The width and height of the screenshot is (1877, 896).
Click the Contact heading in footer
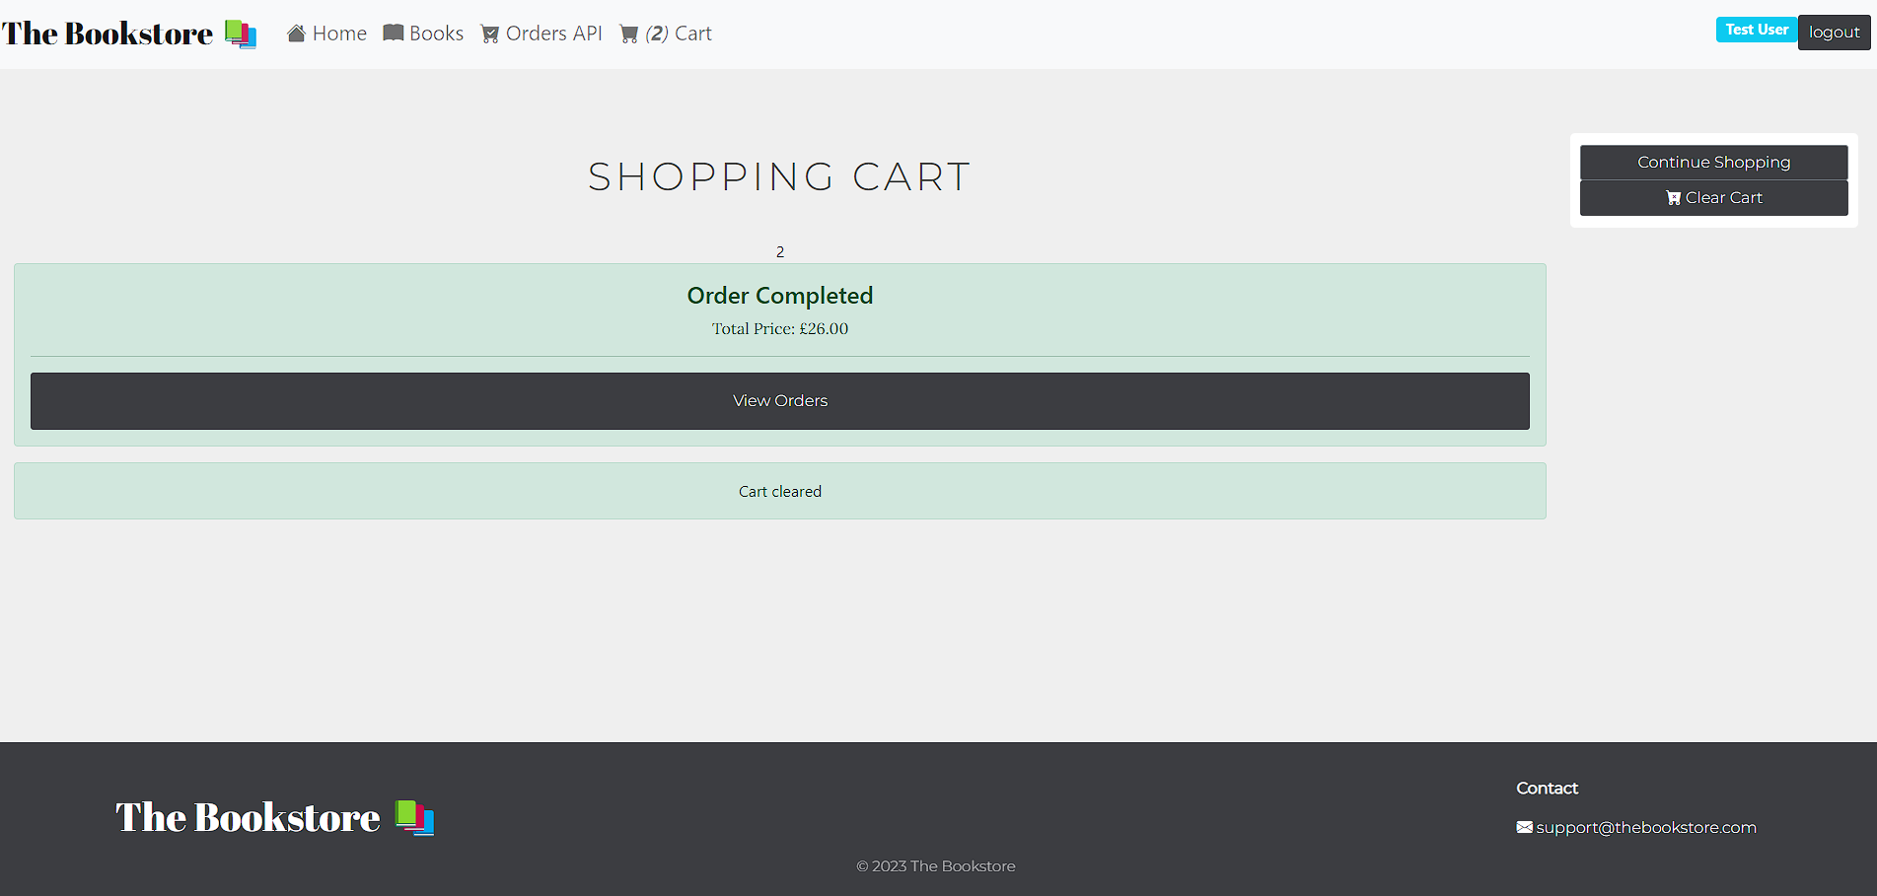point(1547,789)
